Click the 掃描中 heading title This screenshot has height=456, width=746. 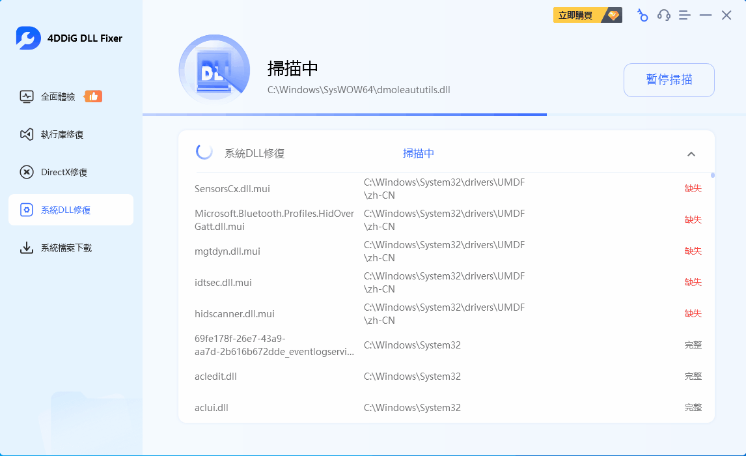coord(292,69)
